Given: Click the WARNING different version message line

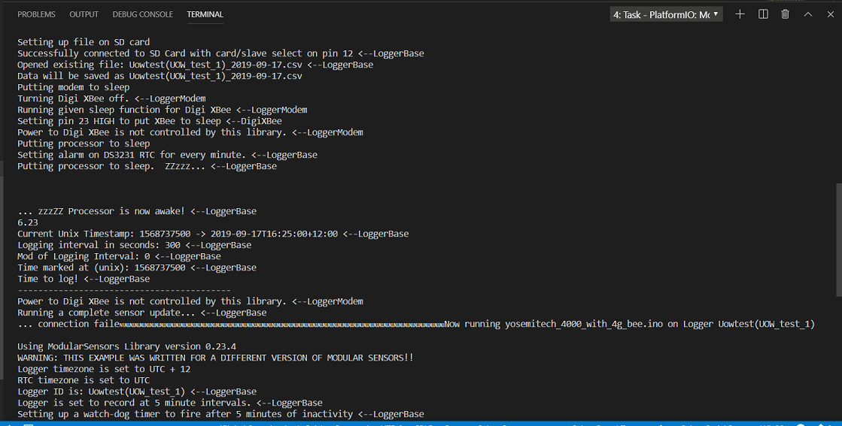Looking at the screenshot, I should tap(215, 358).
